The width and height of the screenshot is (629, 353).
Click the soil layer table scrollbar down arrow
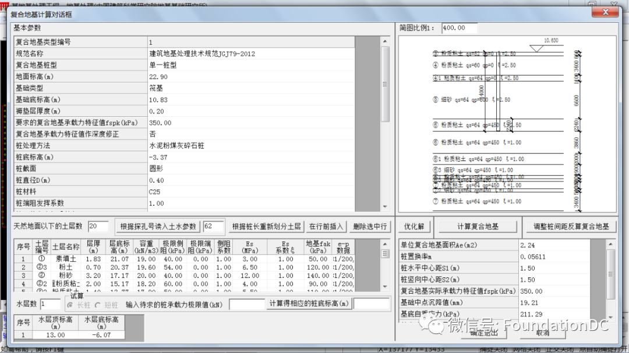(385, 287)
